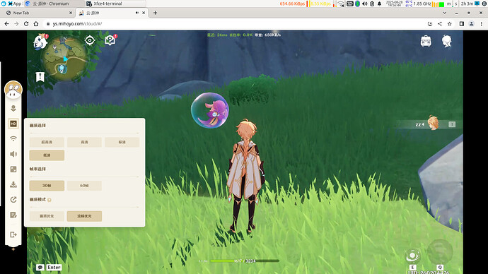Switch to 云·原神 Chromium taskbar window

[54, 4]
